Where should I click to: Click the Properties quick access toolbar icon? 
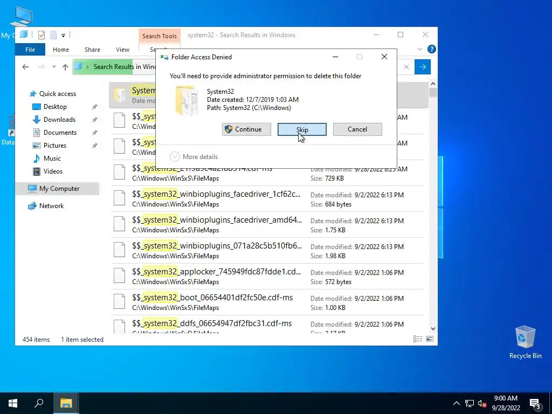pos(42,35)
